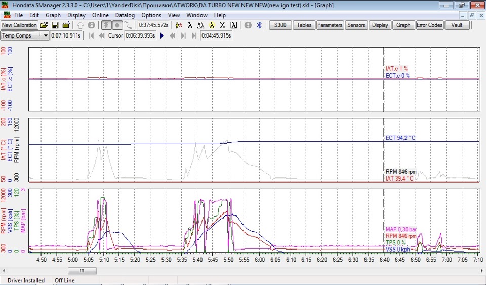Play the datalog with blue play arrow
The height and width of the screenshot is (285, 486).
pos(162,35)
